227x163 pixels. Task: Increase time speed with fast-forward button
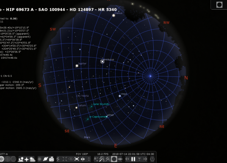(145, 159)
